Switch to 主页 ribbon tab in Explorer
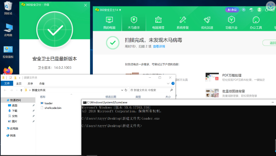The width and height of the screenshot is (276, 156). tap(19, 84)
